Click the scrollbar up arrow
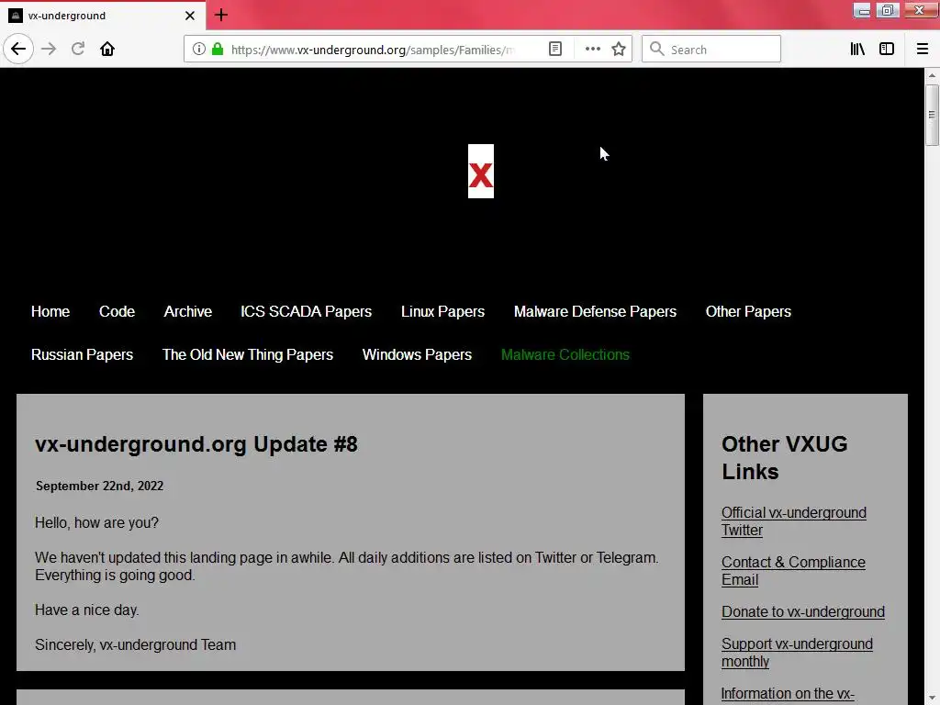This screenshot has height=705, width=940. tap(932, 75)
